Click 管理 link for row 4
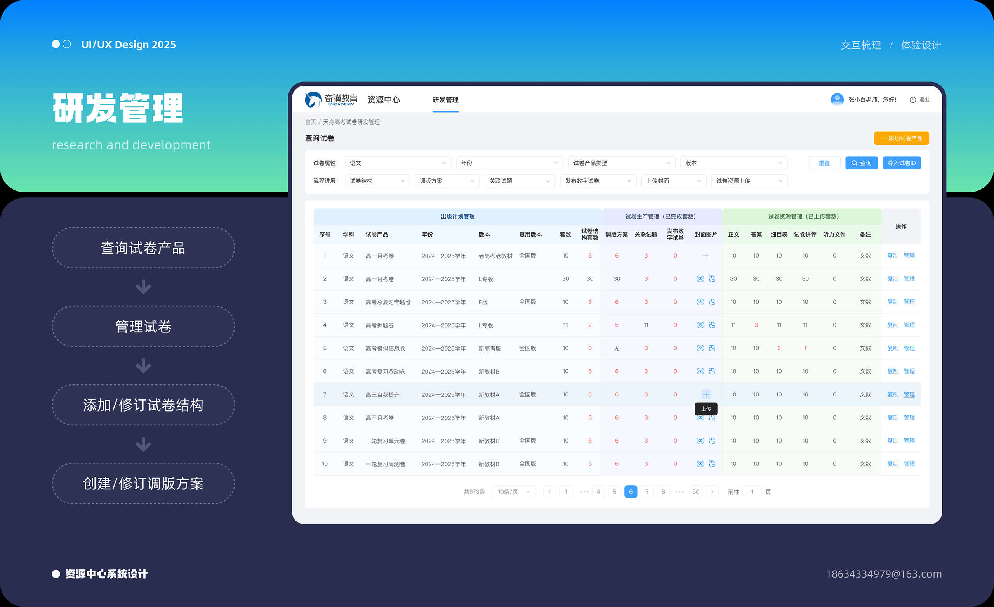The height and width of the screenshot is (607, 994). pyautogui.click(x=909, y=325)
